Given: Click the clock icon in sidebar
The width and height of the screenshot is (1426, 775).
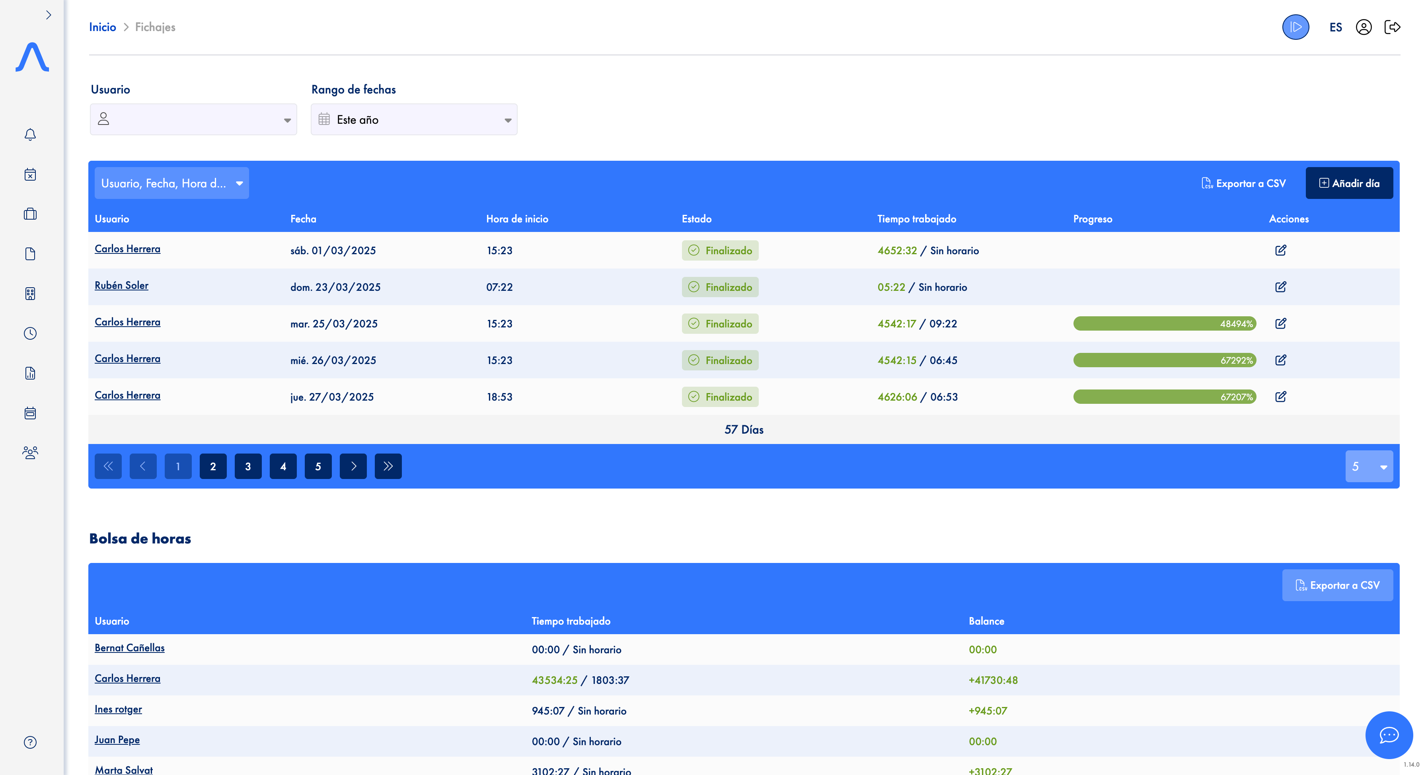Looking at the screenshot, I should point(31,333).
